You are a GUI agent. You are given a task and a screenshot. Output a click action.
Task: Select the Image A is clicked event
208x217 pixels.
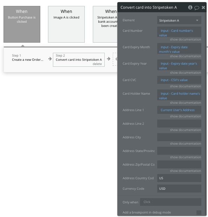click(66, 24)
